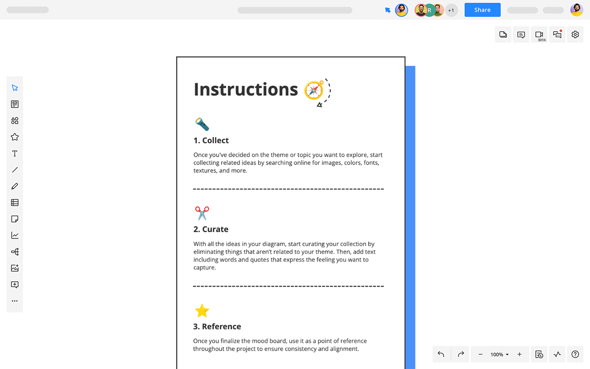Redo the last action
This screenshot has width=590, height=369.
tap(461, 354)
